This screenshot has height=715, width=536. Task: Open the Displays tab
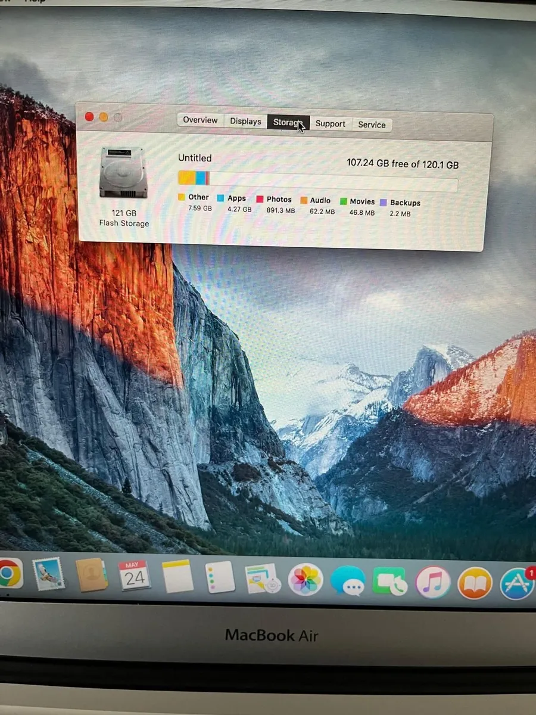(x=245, y=121)
